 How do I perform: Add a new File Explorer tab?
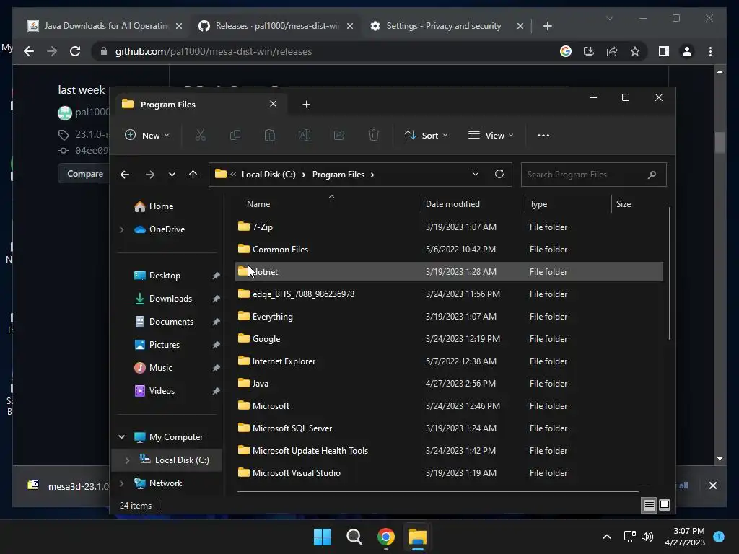click(306, 105)
